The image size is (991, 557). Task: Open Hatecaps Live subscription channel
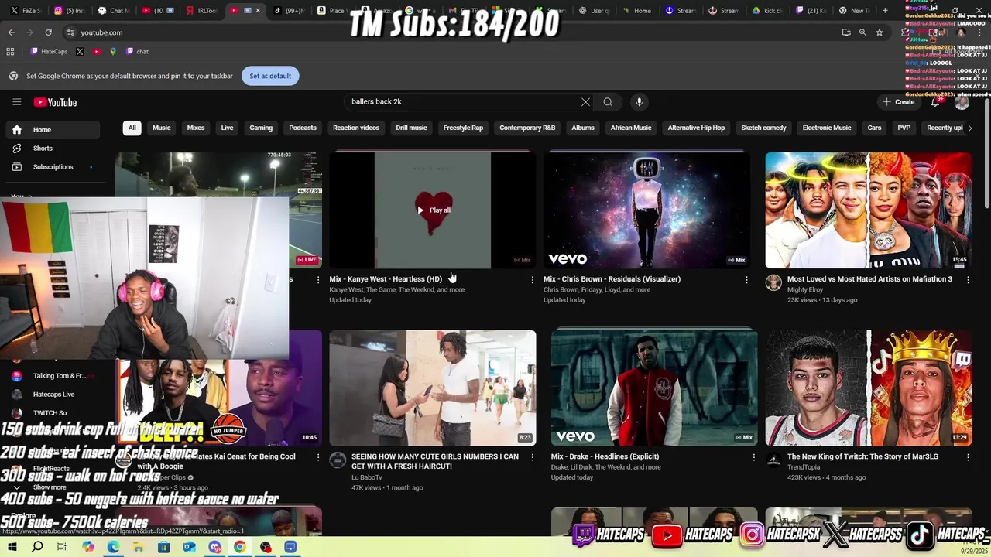tap(53, 395)
